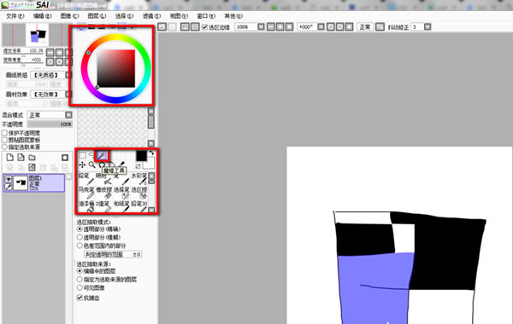Viewport: 513px width, 324px height.
Task: Swap foreground and background colors
Action: (x=152, y=153)
